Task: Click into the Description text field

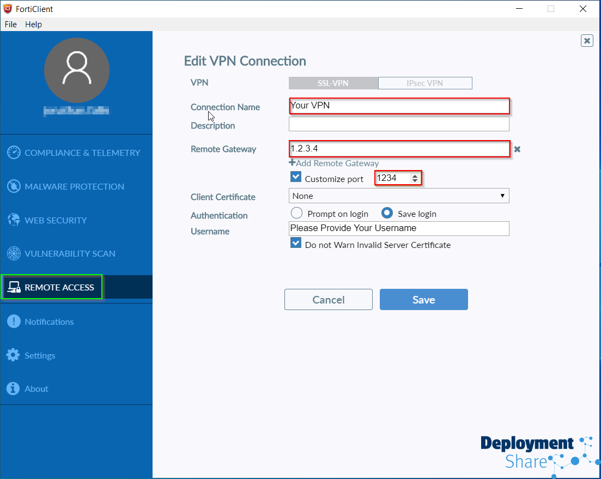Action: pos(399,124)
